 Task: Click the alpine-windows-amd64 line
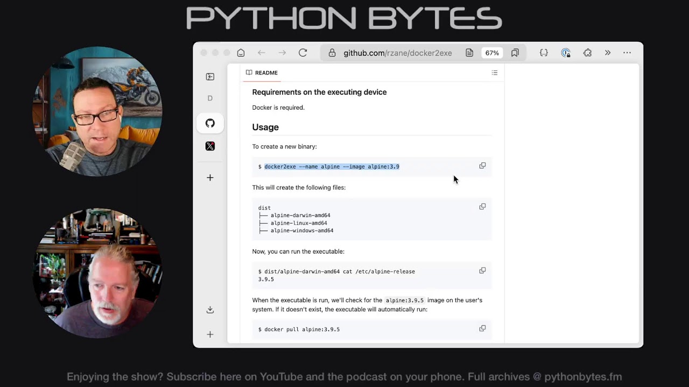pyautogui.click(x=302, y=231)
